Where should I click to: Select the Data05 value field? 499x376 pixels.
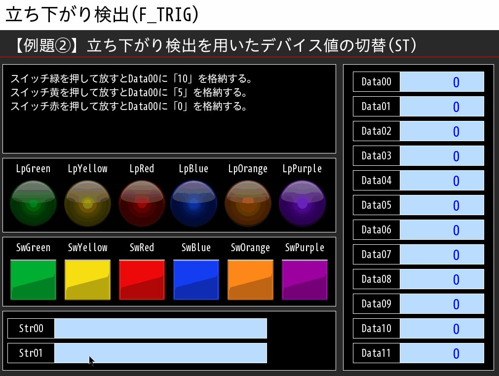442,205
